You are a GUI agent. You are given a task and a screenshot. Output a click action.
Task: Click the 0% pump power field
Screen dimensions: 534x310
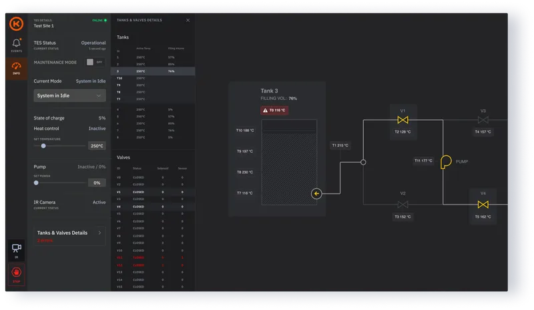pos(97,183)
